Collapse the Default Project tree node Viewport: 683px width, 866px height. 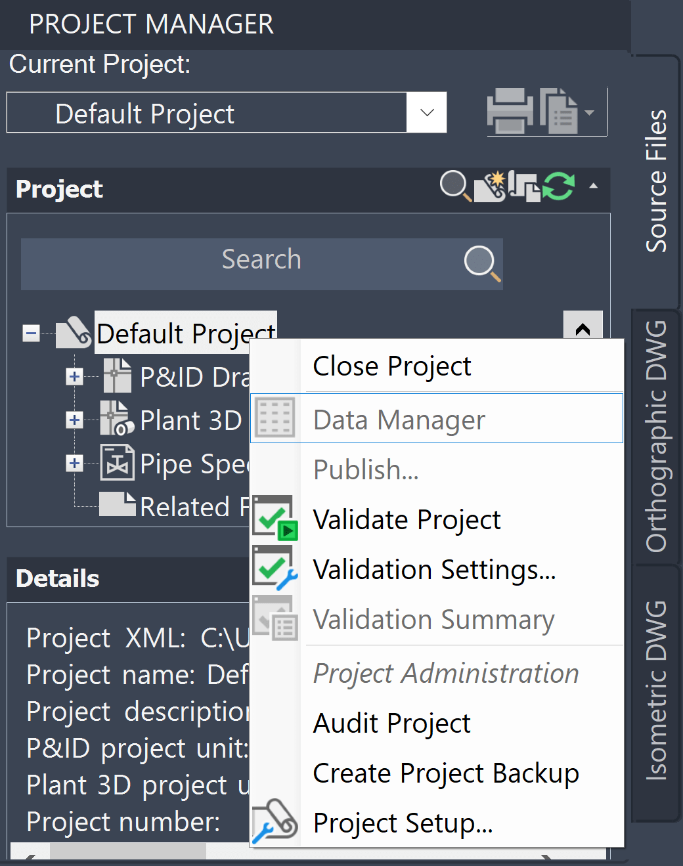(x=31, y=333)
